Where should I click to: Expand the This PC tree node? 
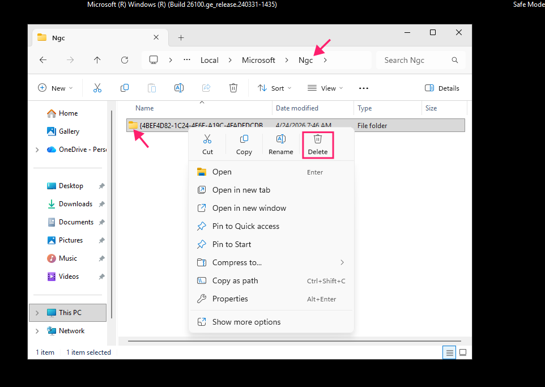[x=37, y=313]
